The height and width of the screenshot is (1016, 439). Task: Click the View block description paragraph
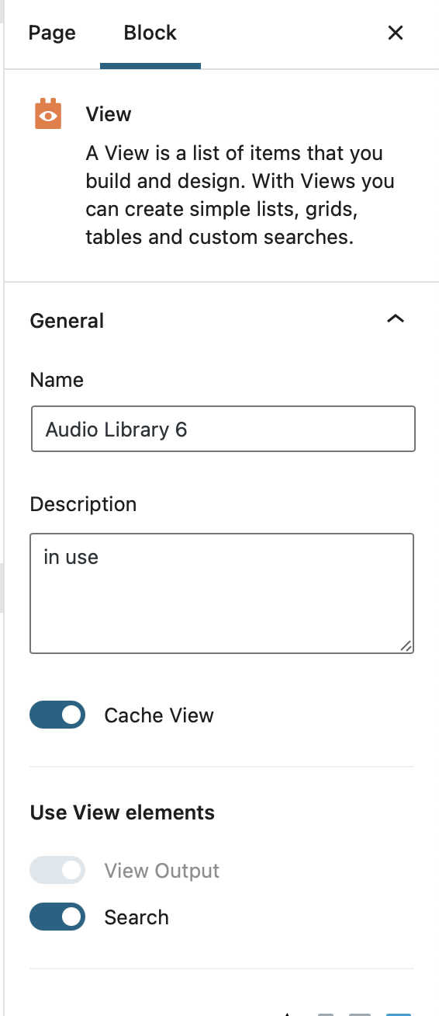click(x=240, y=195)
